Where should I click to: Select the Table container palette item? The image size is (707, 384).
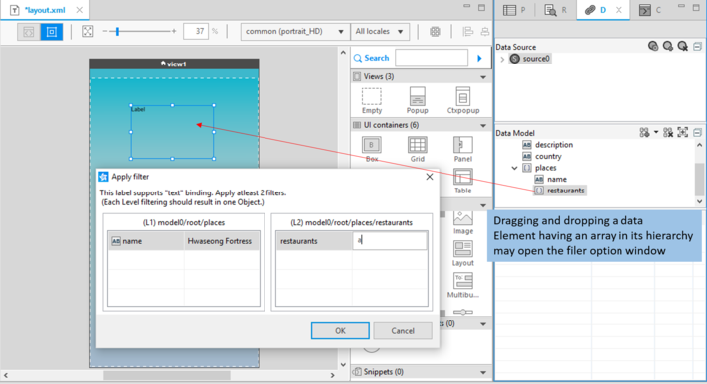pos(463,182)
